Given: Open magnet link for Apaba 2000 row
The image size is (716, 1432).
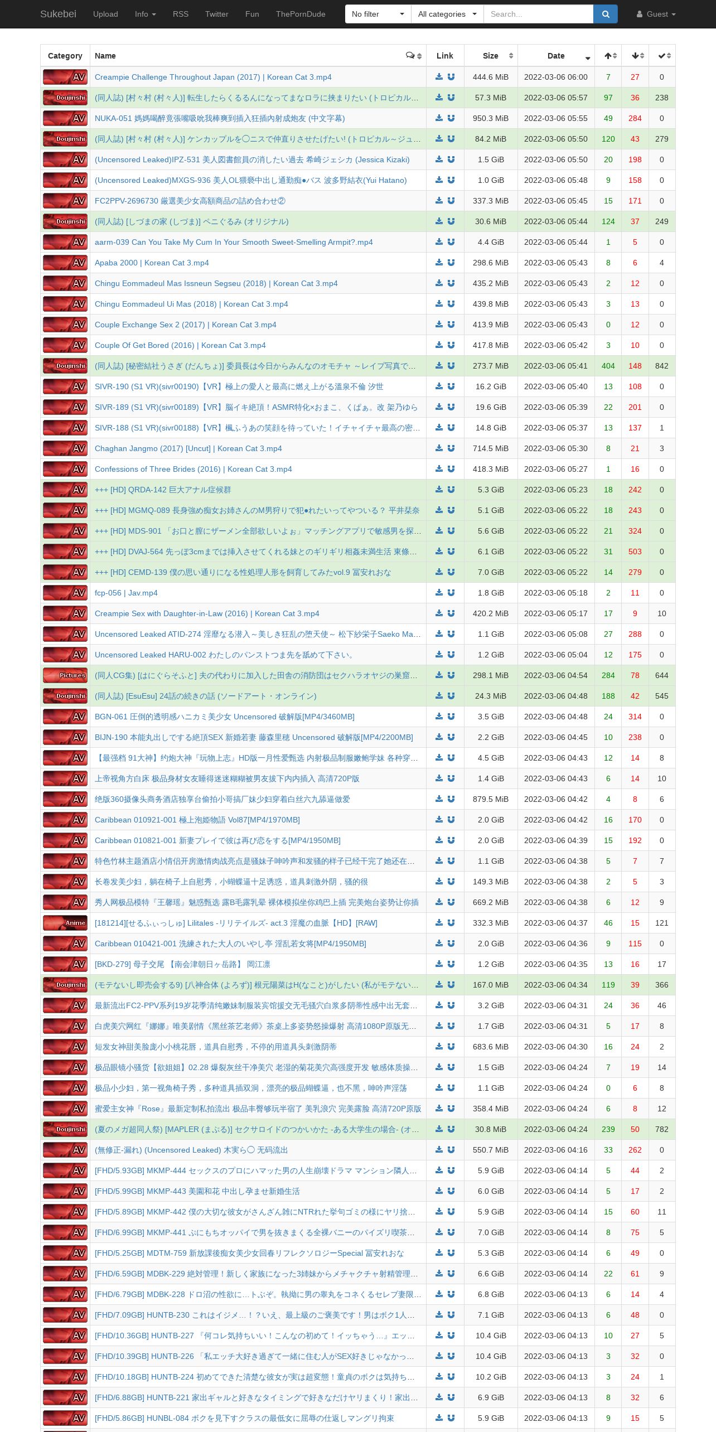Looking at the screenshot, I should coord(451,263).
